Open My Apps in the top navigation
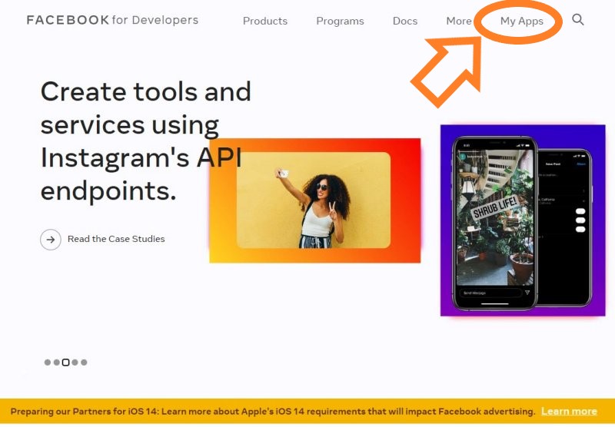 [x=521, y=21]
